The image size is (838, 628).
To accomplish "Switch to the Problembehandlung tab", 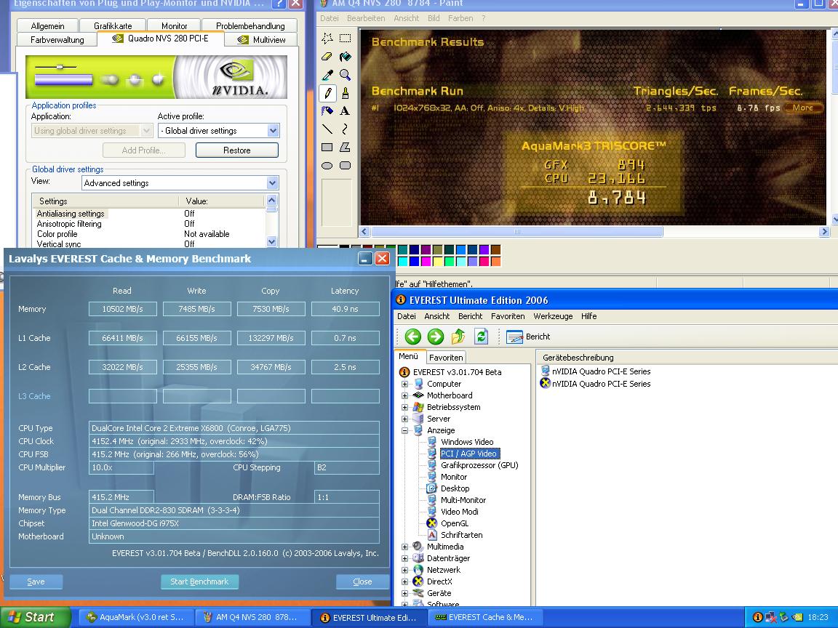I will [250, 25].
